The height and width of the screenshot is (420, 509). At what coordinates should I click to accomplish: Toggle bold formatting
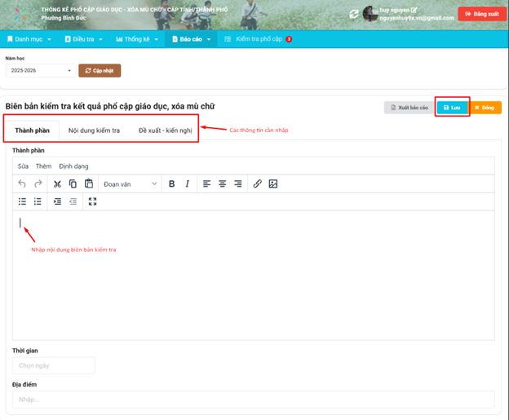coord(171,184)
